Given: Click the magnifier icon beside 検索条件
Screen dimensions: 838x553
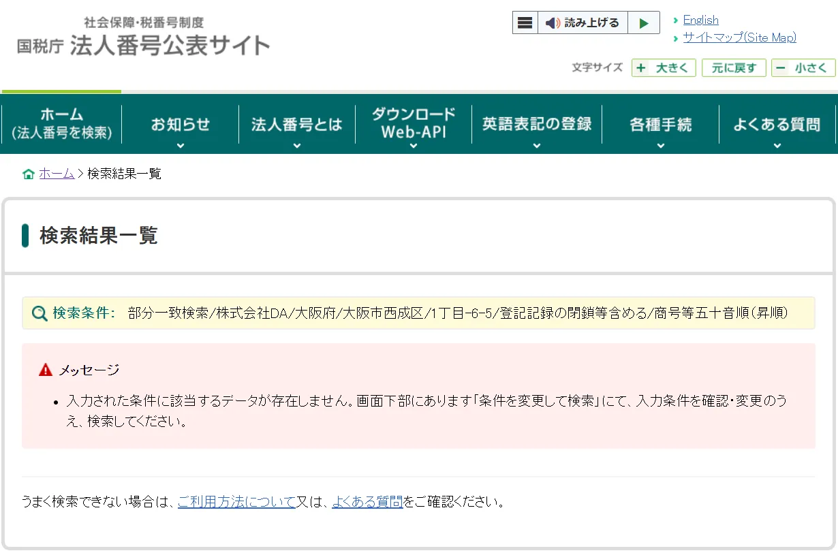Looking at the screenshot, I should pyautogui.click(x=39, y=313).
